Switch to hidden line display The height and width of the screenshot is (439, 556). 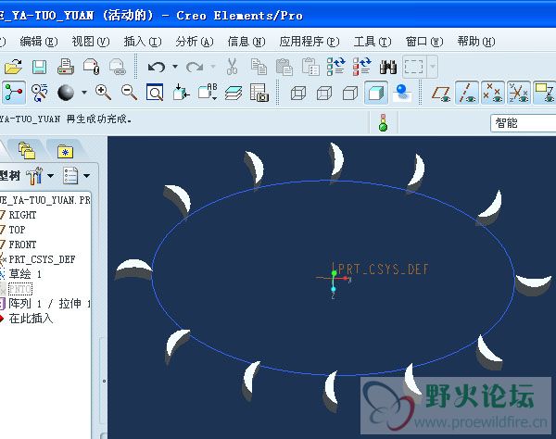click(324, 94)
